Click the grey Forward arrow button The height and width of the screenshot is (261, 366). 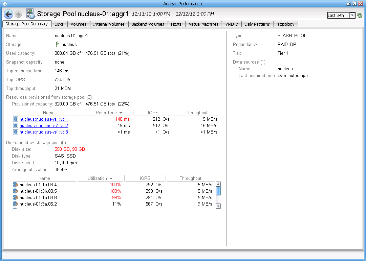click(x=18, y=14)
